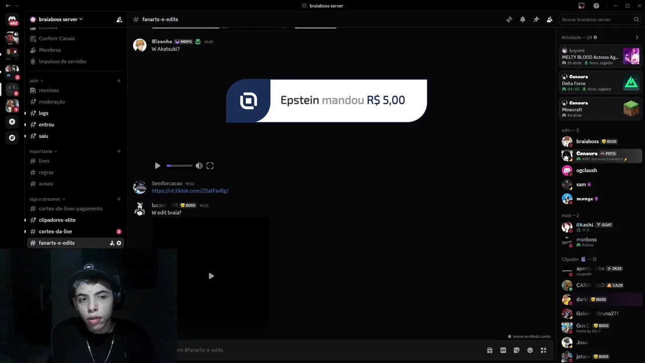Open GIF picker icon
This screenshot has width=645, height=363.
(503, 350)
